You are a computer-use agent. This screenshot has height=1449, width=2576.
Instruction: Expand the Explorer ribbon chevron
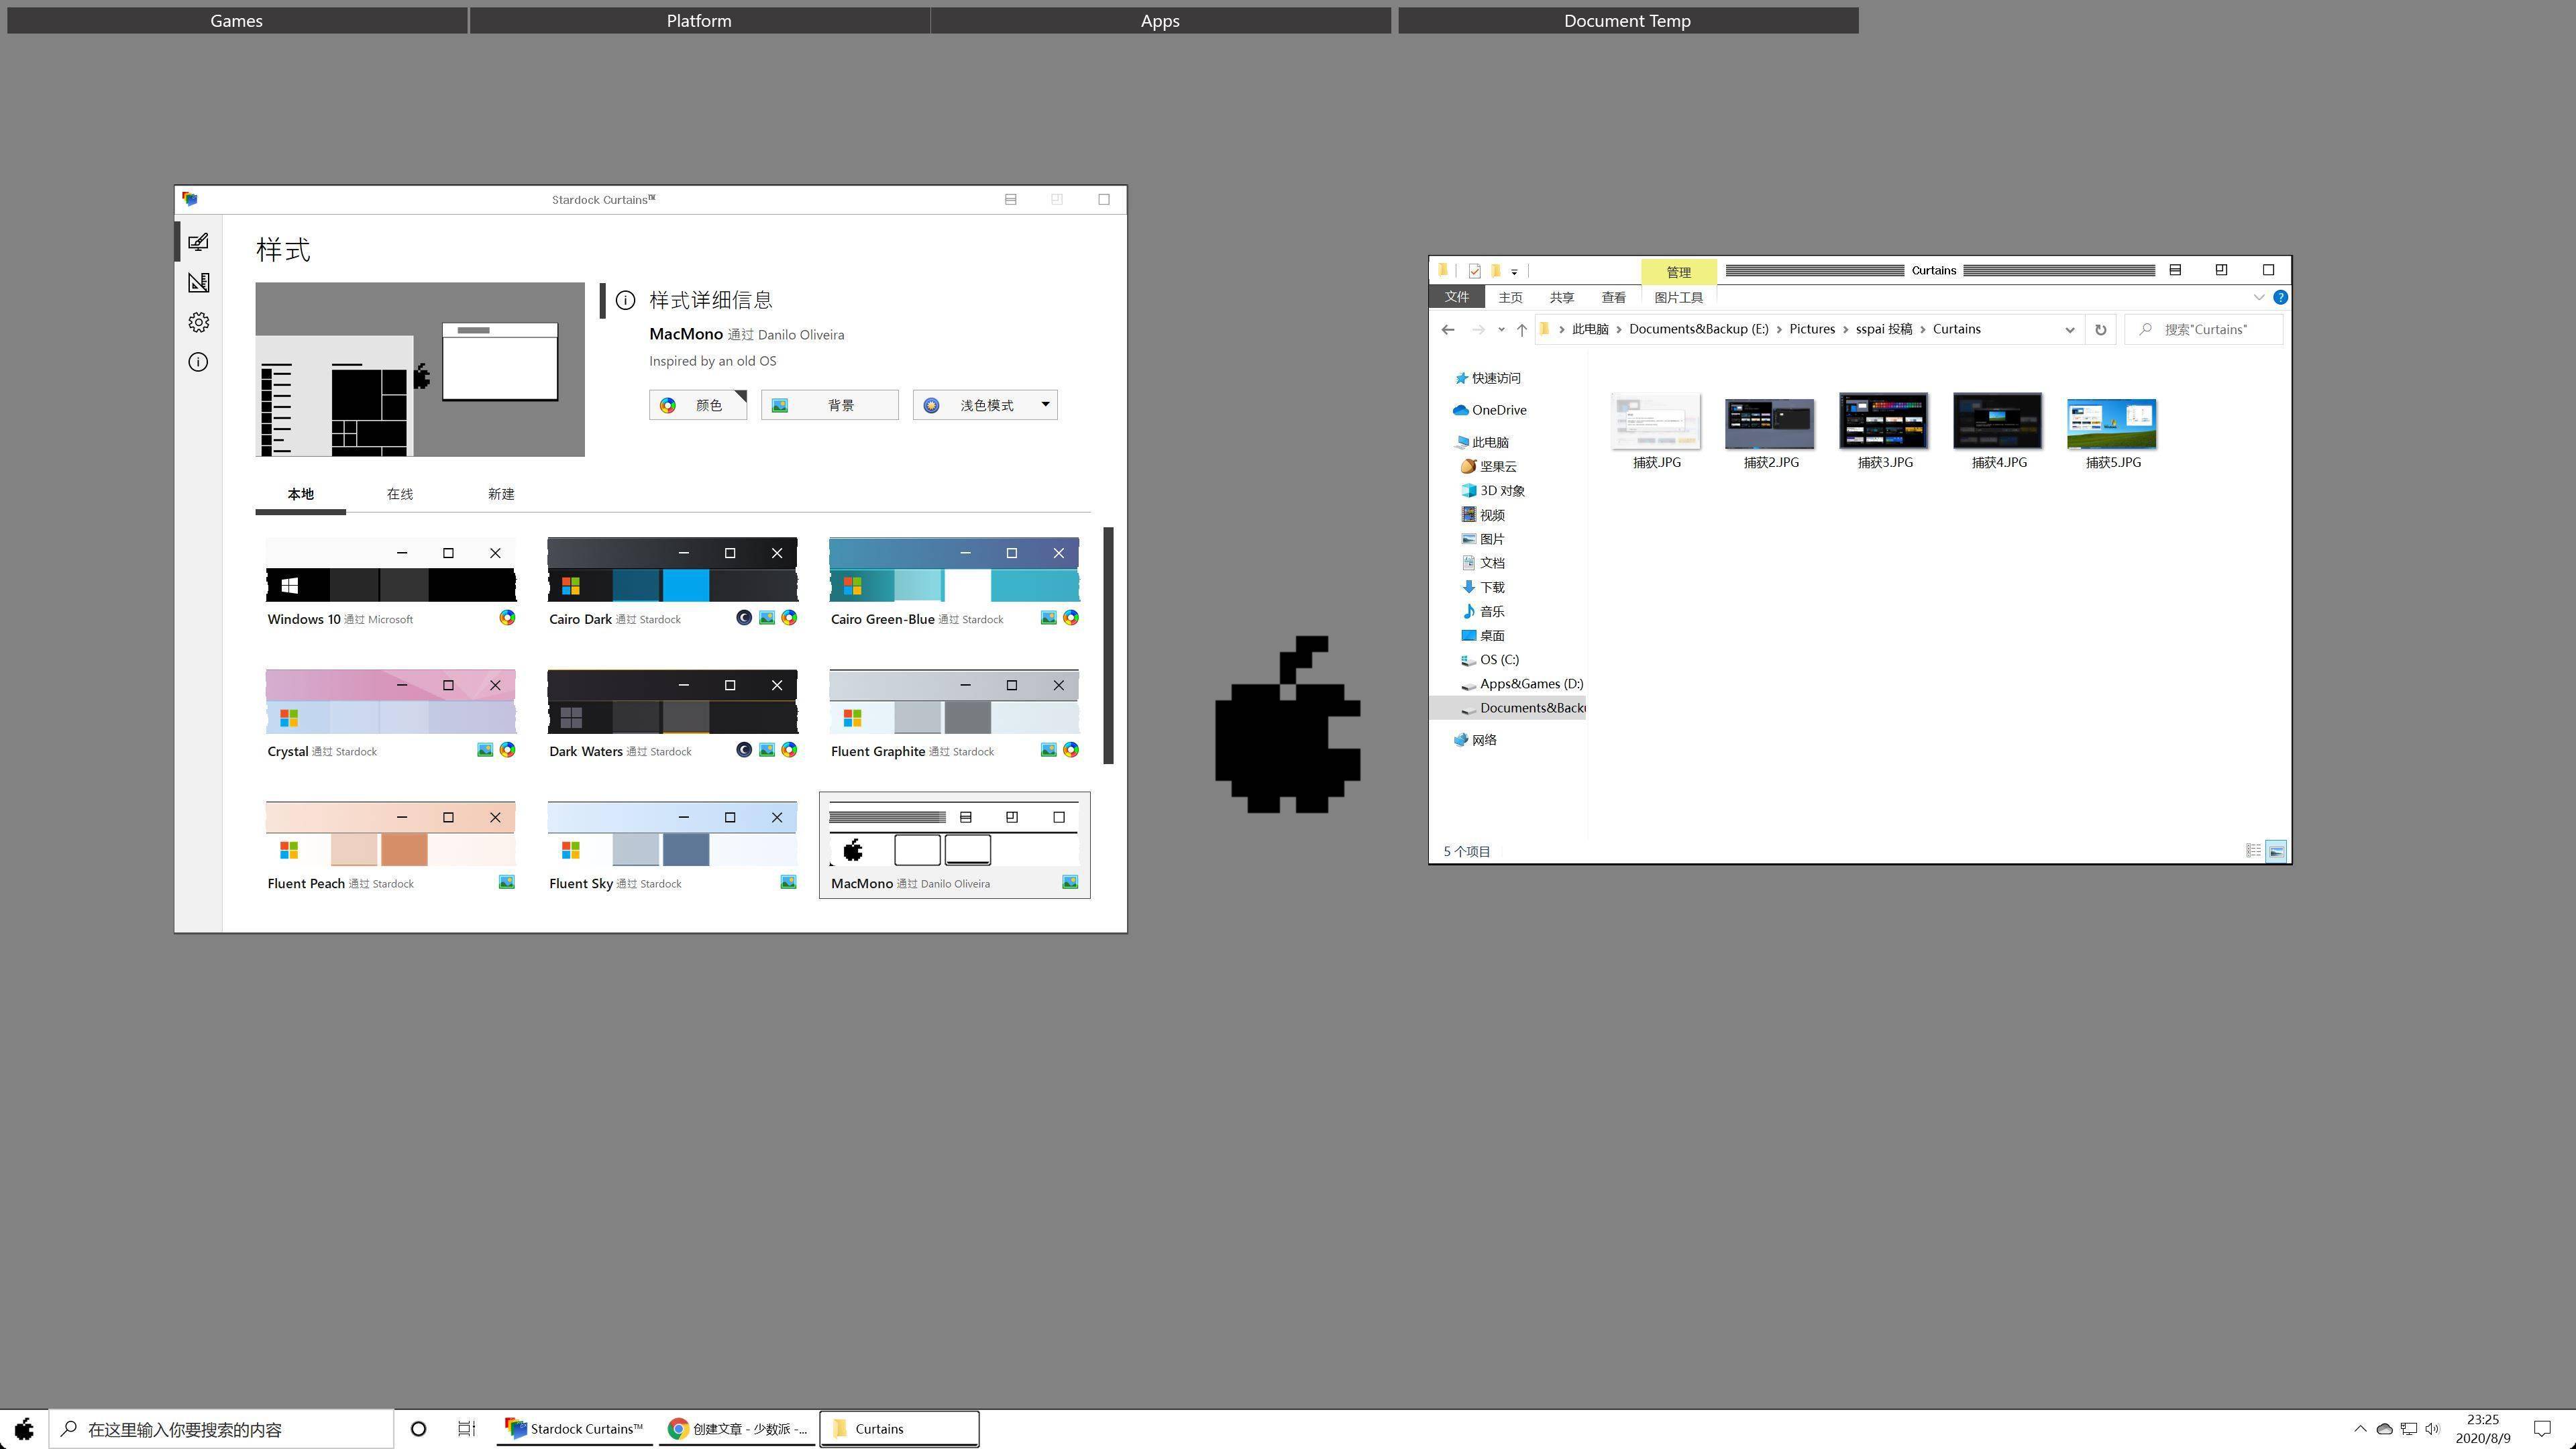pos(2258,297)
